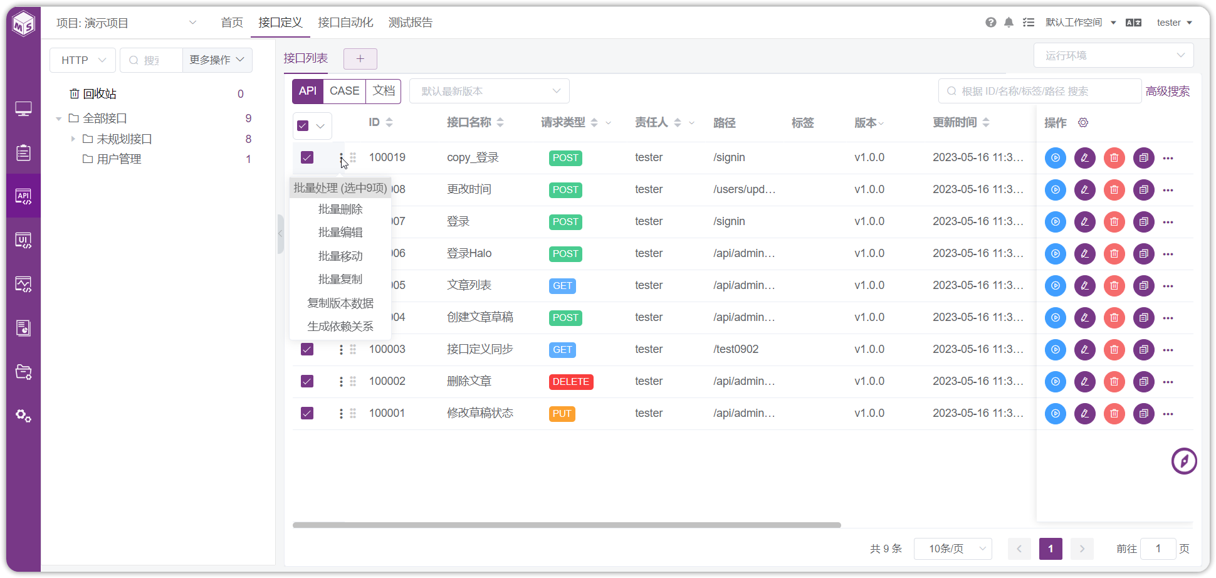1216x578 pixels.
Task: Select 复制版本数据 from batch menu
Action: point(340,303)
